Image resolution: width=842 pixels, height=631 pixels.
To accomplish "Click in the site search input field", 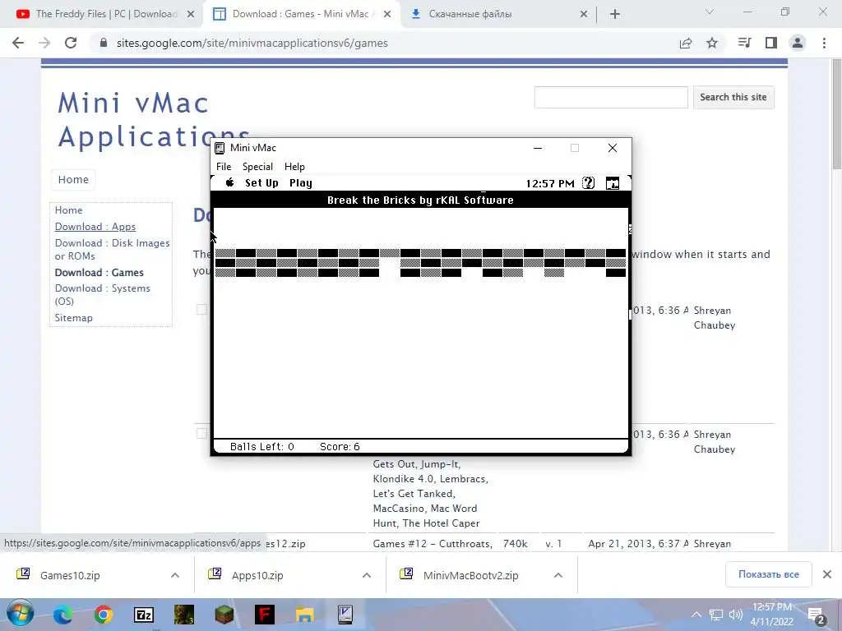I will click(x=611, y=97).
